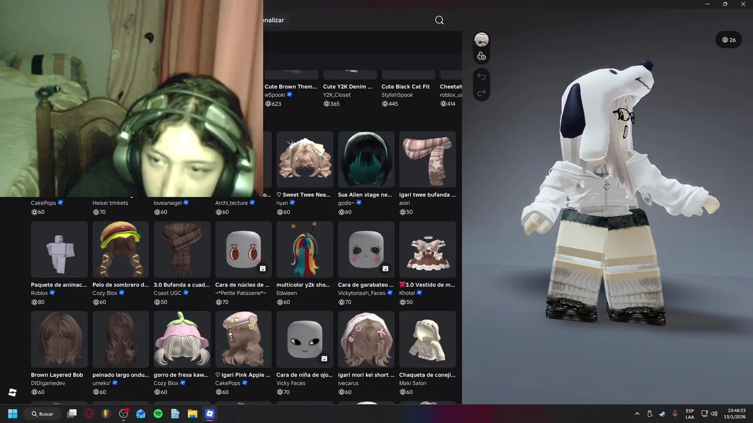Pick the burger hat Pelo de sombrero item
753x423 pixels.
click(121, 249)
